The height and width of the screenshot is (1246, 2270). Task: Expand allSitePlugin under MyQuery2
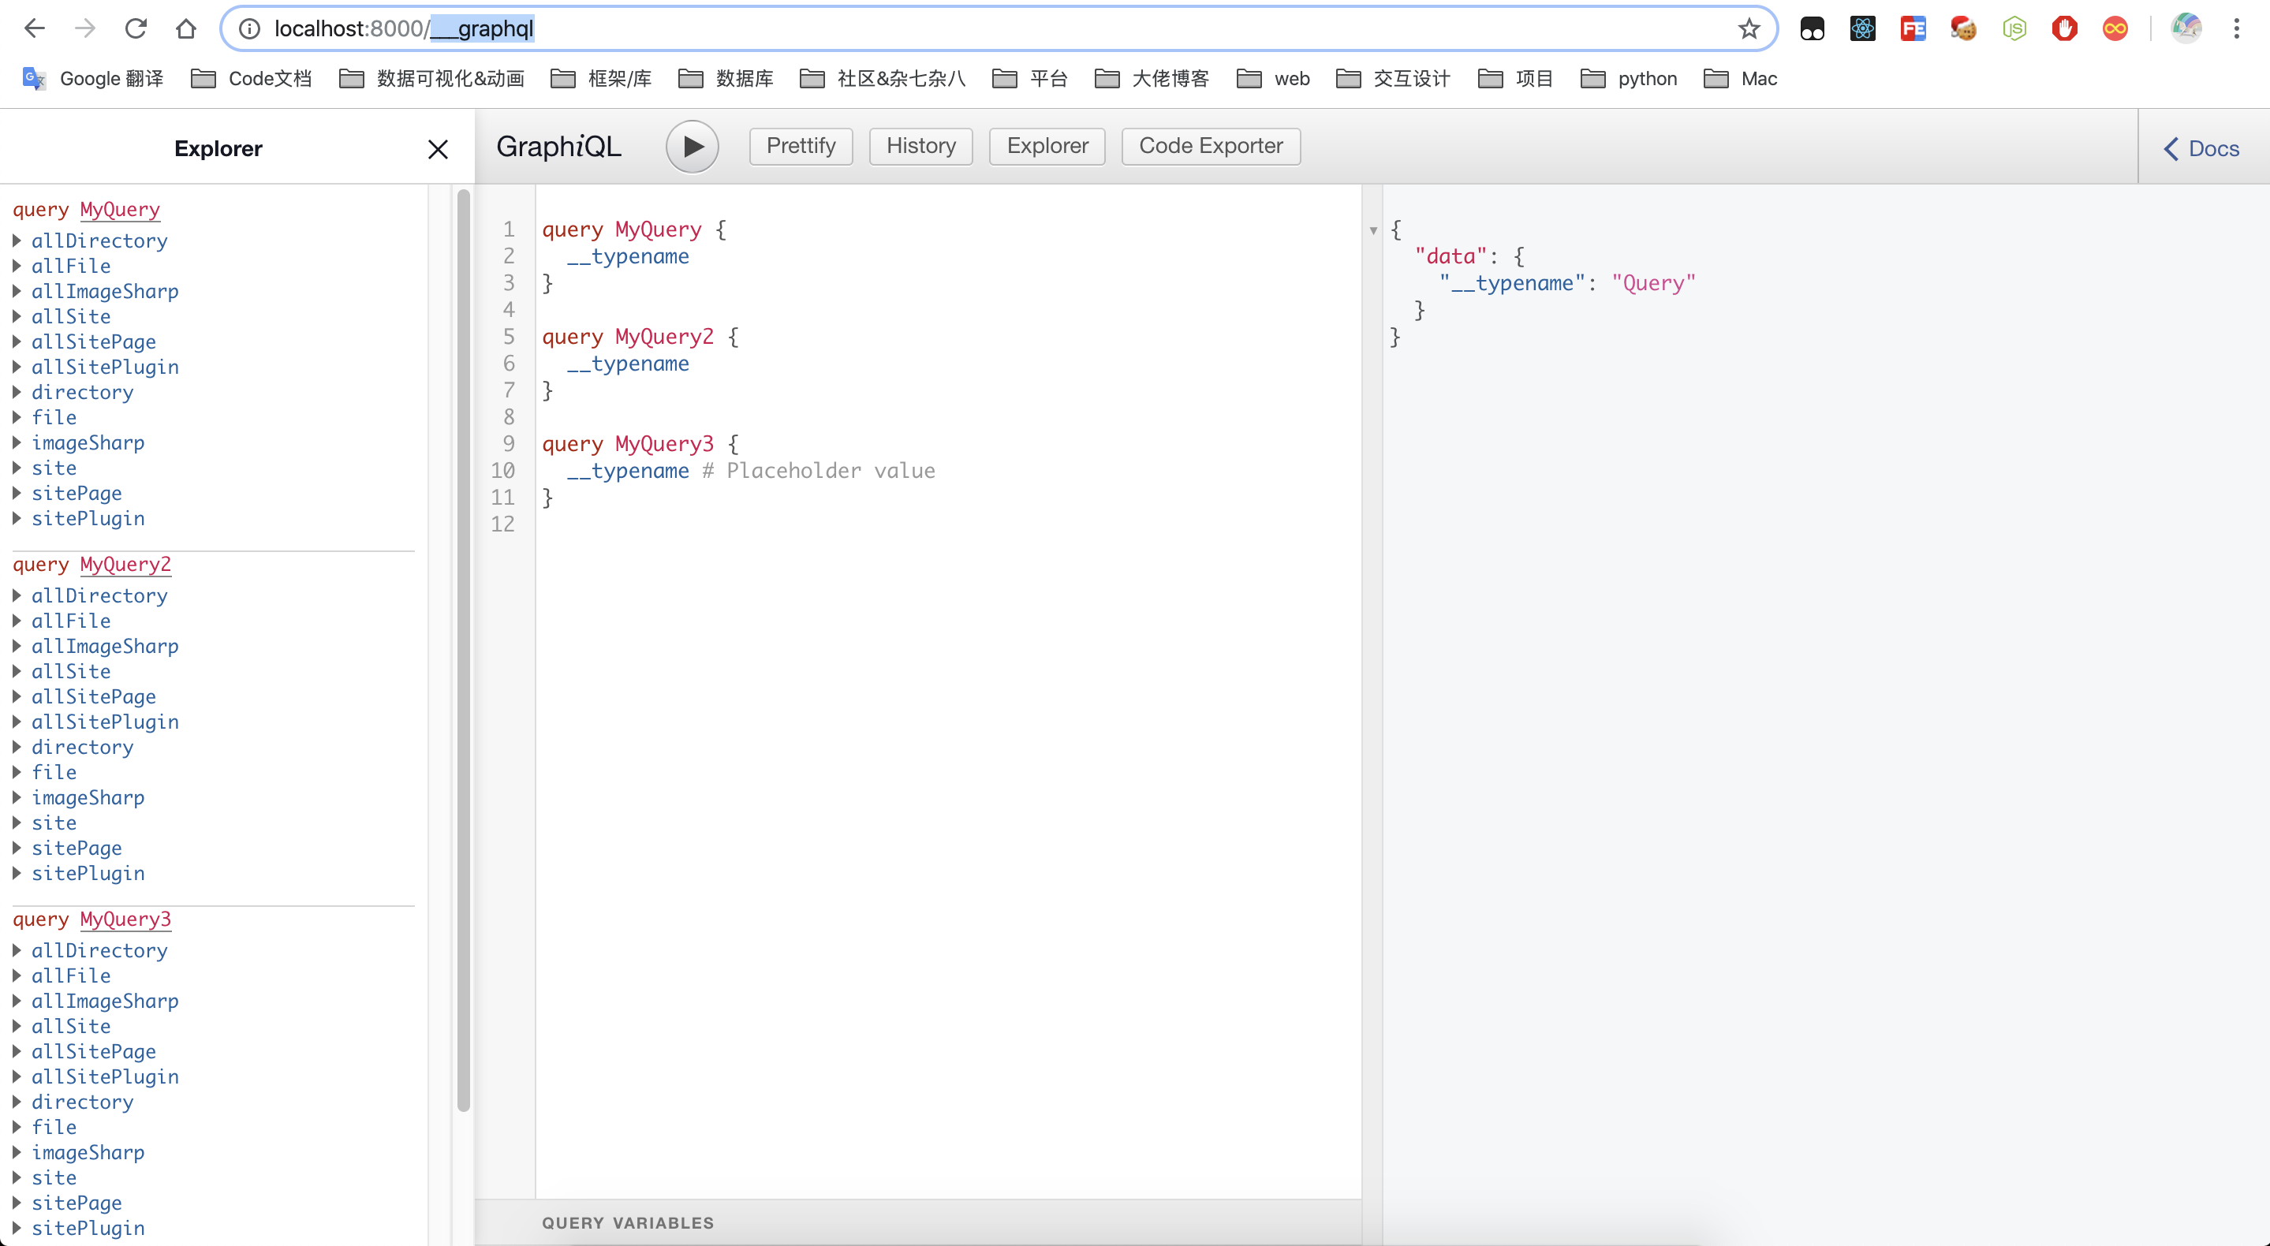pyautogui.click(x=105, y=722)
